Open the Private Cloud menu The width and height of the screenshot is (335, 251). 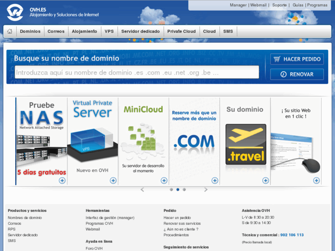coord(182,31)
